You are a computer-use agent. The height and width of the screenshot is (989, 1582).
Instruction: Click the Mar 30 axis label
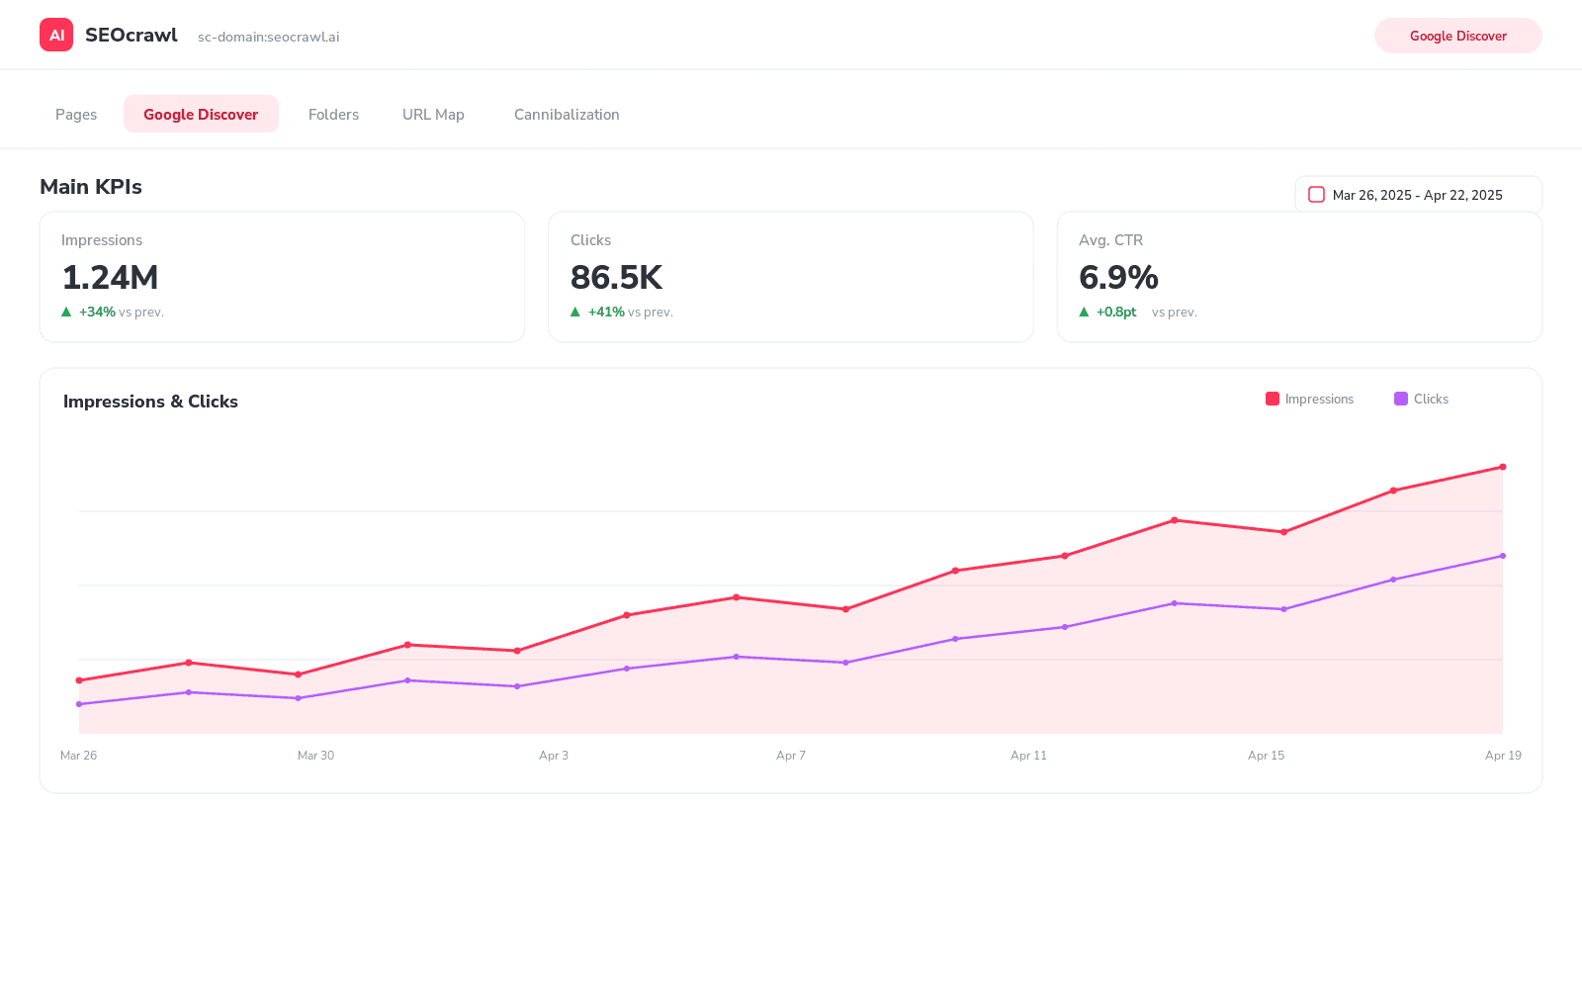pyautogui.click(x=316, y=755)
